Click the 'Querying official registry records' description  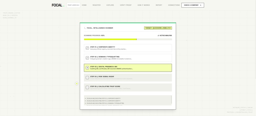[108, 49]
